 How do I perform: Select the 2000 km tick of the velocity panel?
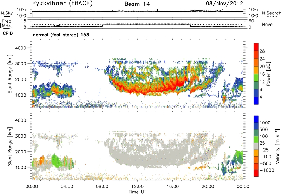click(20, 152)
